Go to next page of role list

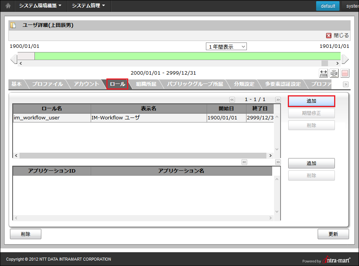click(278, 100)
